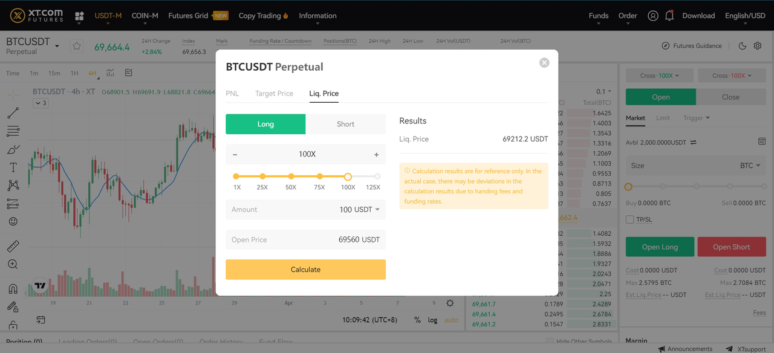Open the Fibonacci lines tool

(x=13, y=131)
